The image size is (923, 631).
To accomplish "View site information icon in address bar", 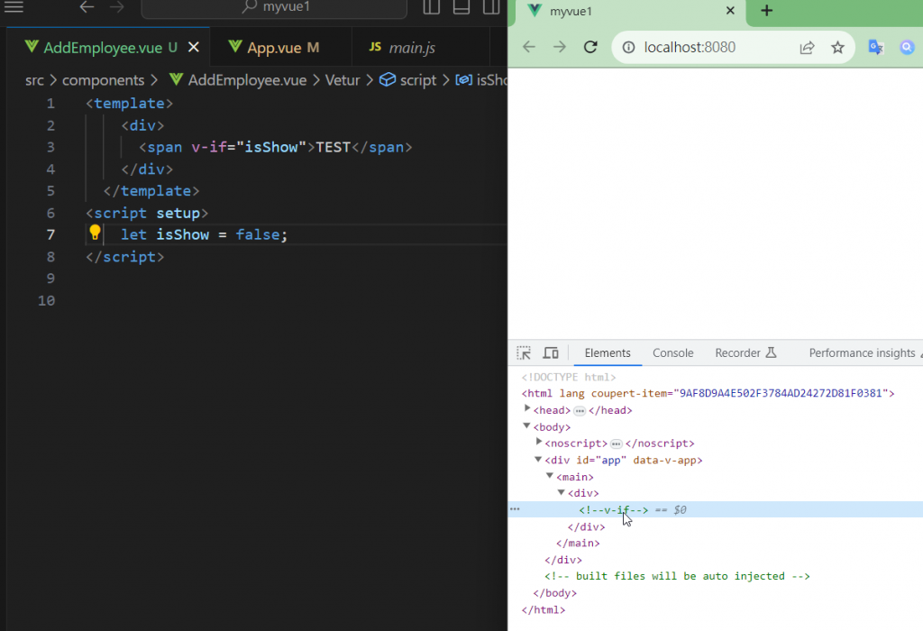I will point(628,47).
